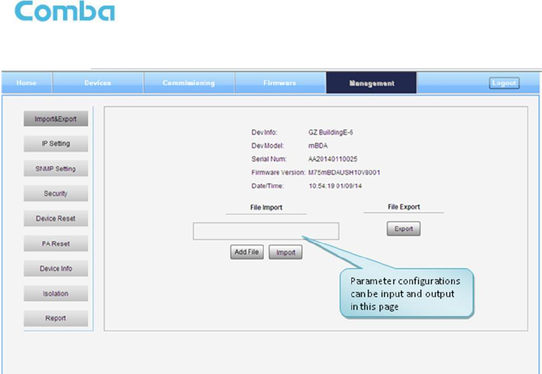Go to the Commissioning tab

point(189,83)
